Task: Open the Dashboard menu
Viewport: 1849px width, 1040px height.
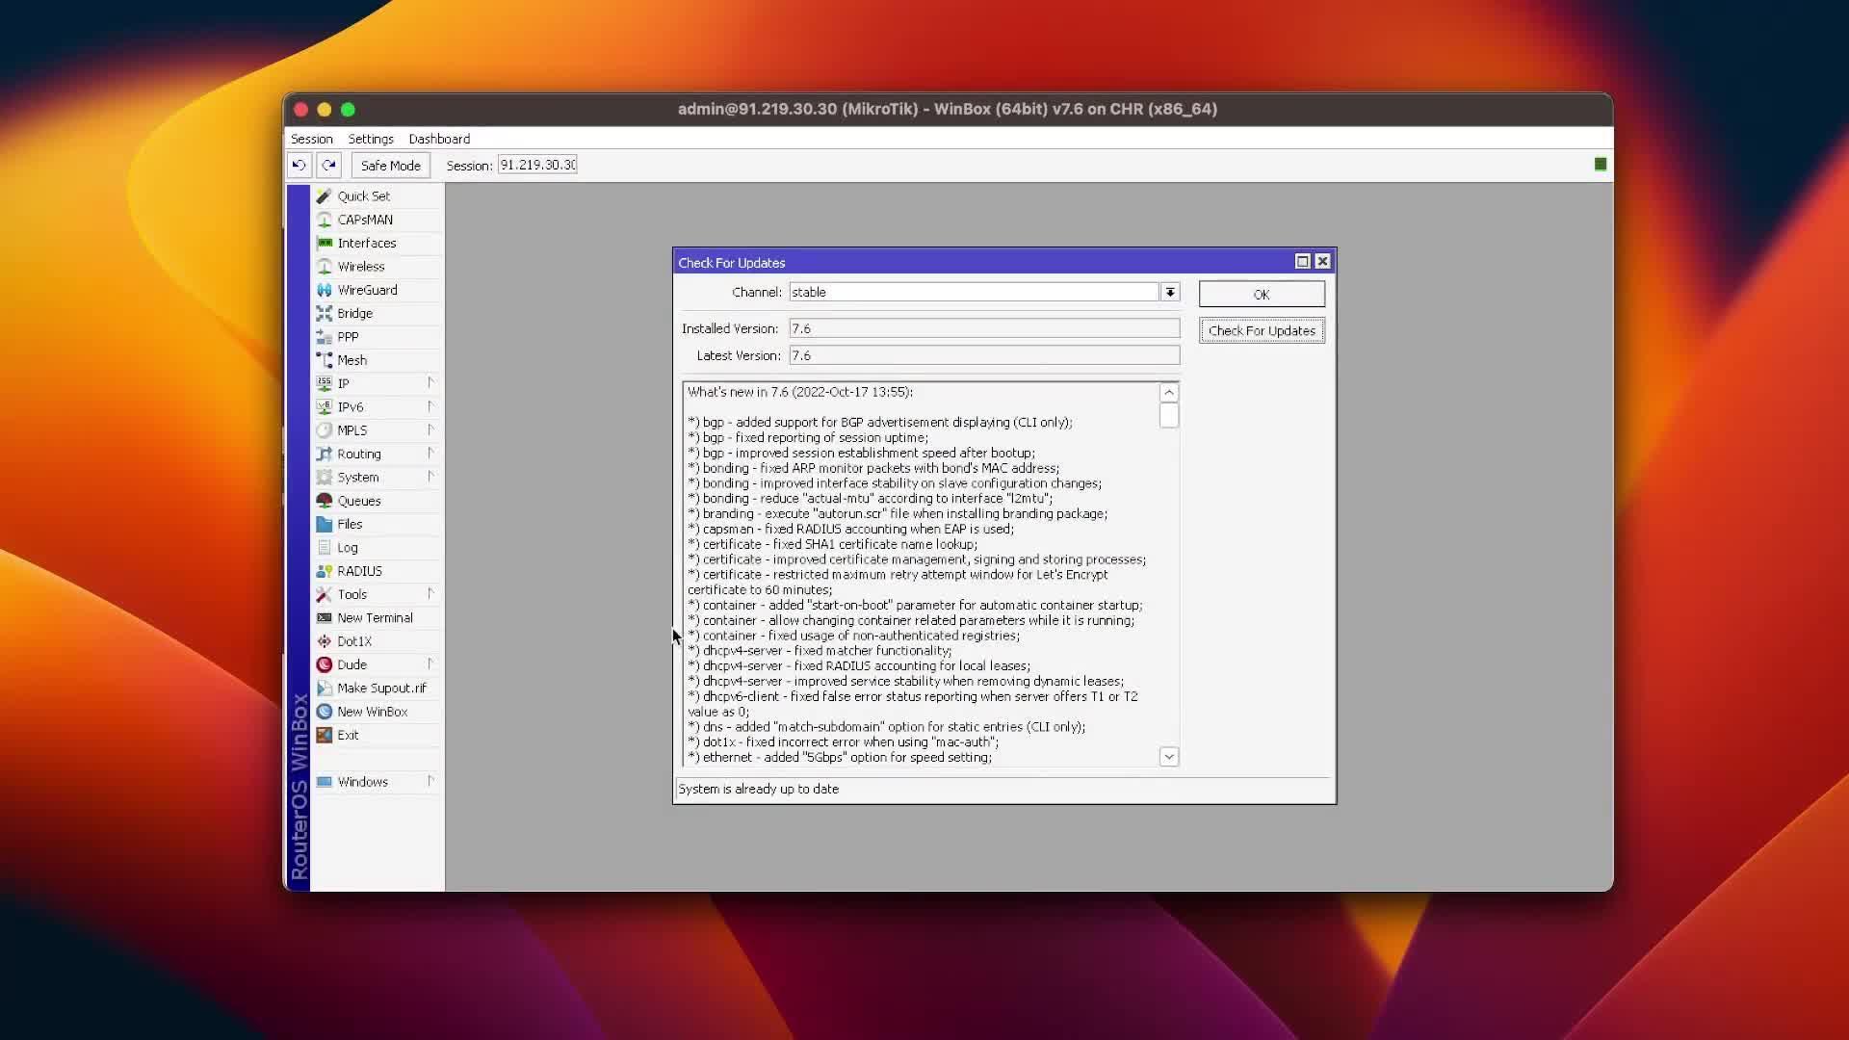Action: [439, 139]
